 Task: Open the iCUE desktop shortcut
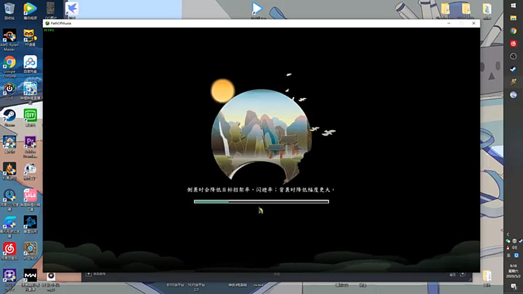9,91
